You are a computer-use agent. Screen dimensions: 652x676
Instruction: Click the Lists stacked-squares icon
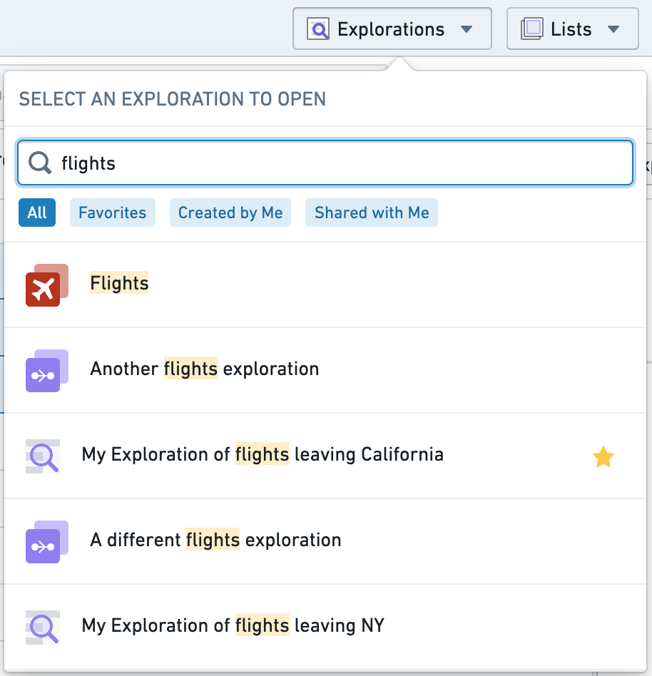(x=531, y=29)
